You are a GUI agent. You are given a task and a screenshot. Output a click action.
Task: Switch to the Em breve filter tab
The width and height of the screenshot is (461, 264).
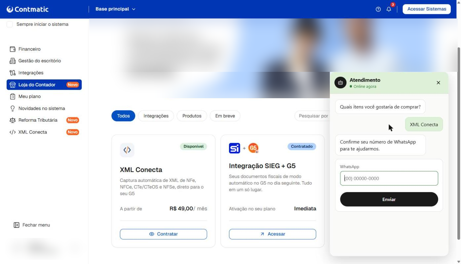click(x=225, y=116)
